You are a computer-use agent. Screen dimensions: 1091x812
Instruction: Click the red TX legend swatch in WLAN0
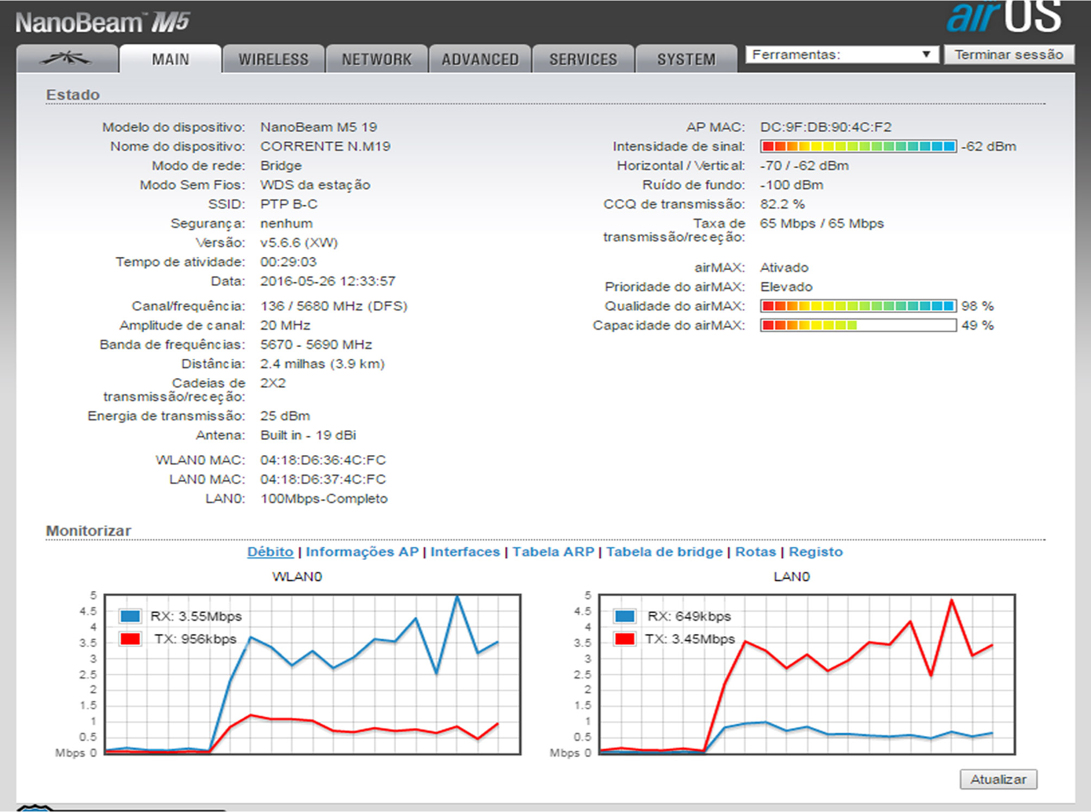130,639
